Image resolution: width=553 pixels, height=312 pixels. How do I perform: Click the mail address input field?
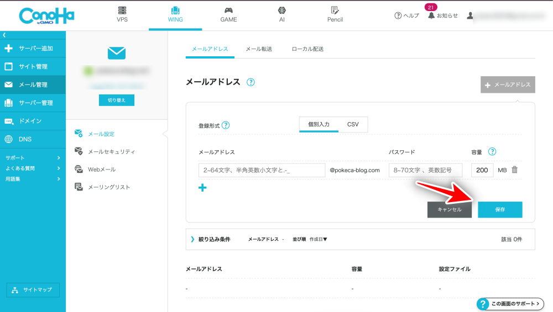click(262, 170)
